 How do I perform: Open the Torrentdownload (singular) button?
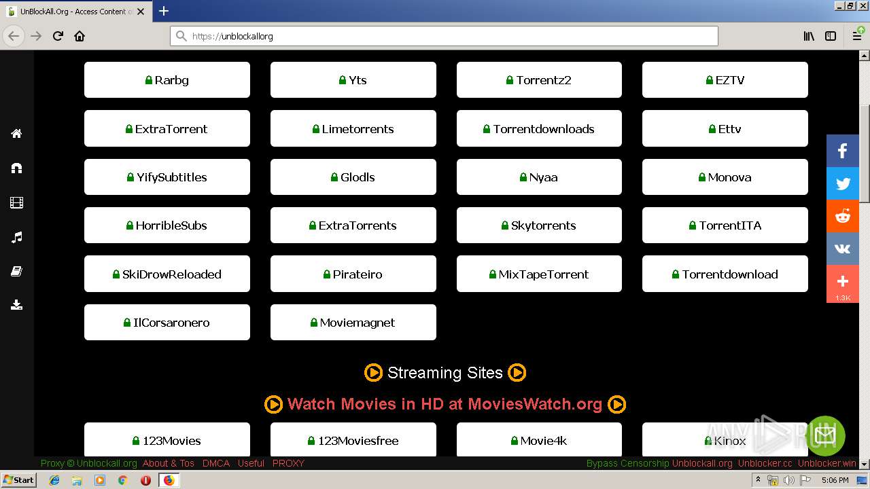(725, 274)
